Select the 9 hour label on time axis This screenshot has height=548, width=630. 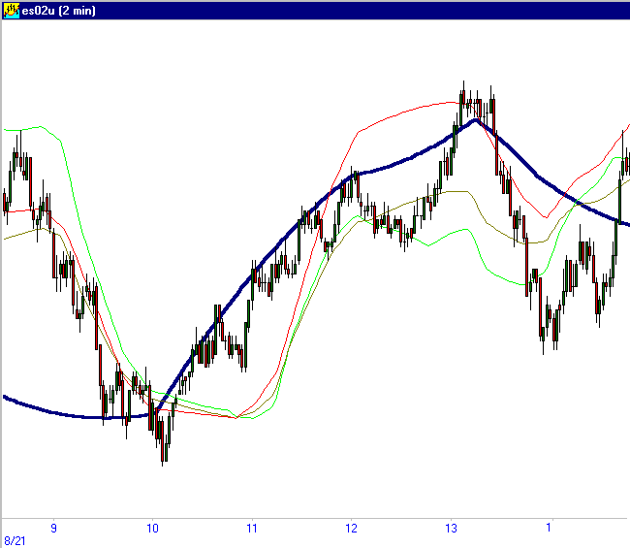[x=53, y=529]
